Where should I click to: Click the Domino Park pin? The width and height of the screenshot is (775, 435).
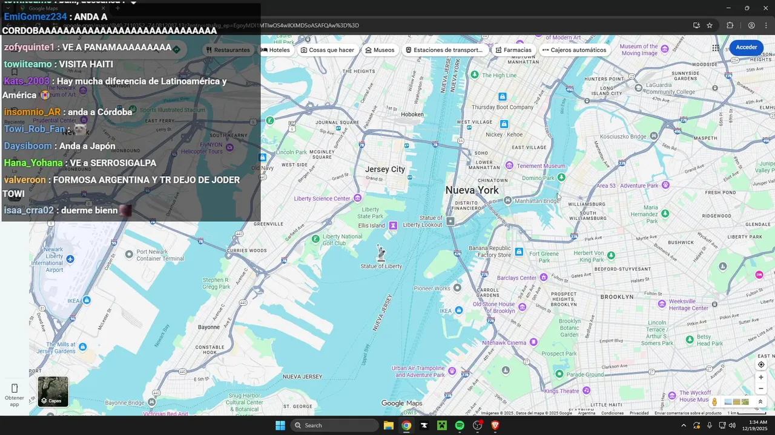(x=561, y=177)
